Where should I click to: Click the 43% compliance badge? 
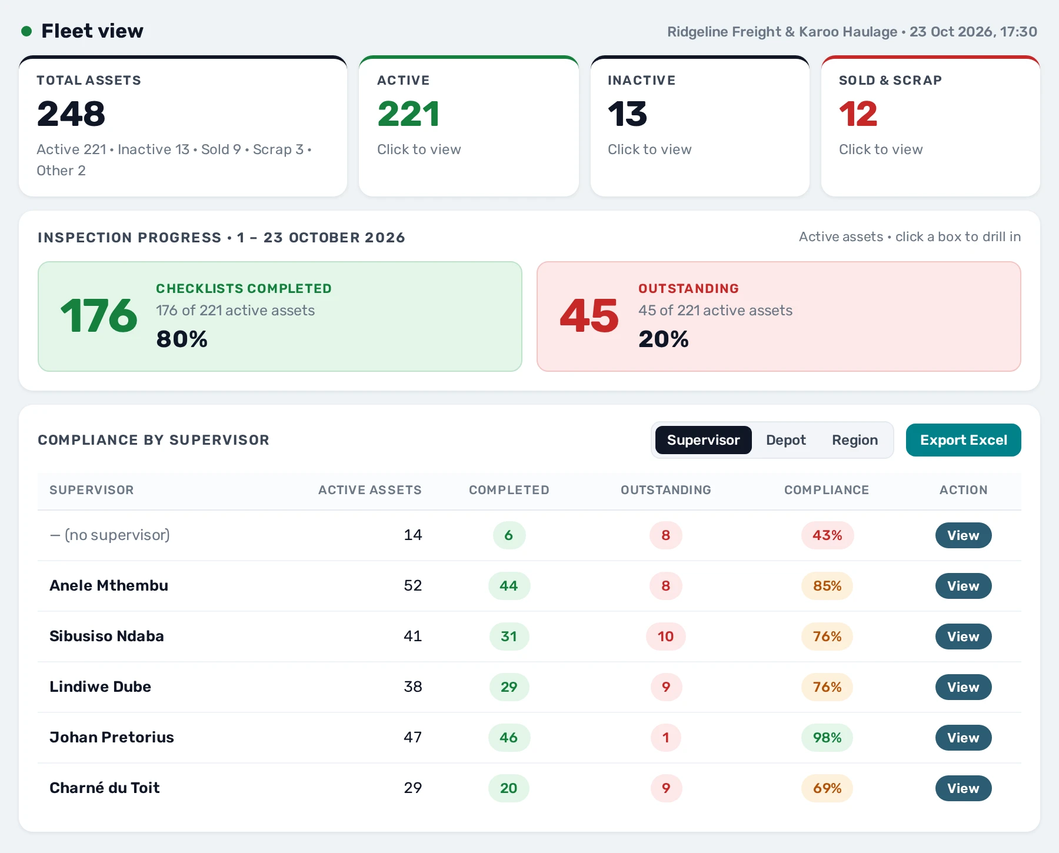(x=827, y=535)
